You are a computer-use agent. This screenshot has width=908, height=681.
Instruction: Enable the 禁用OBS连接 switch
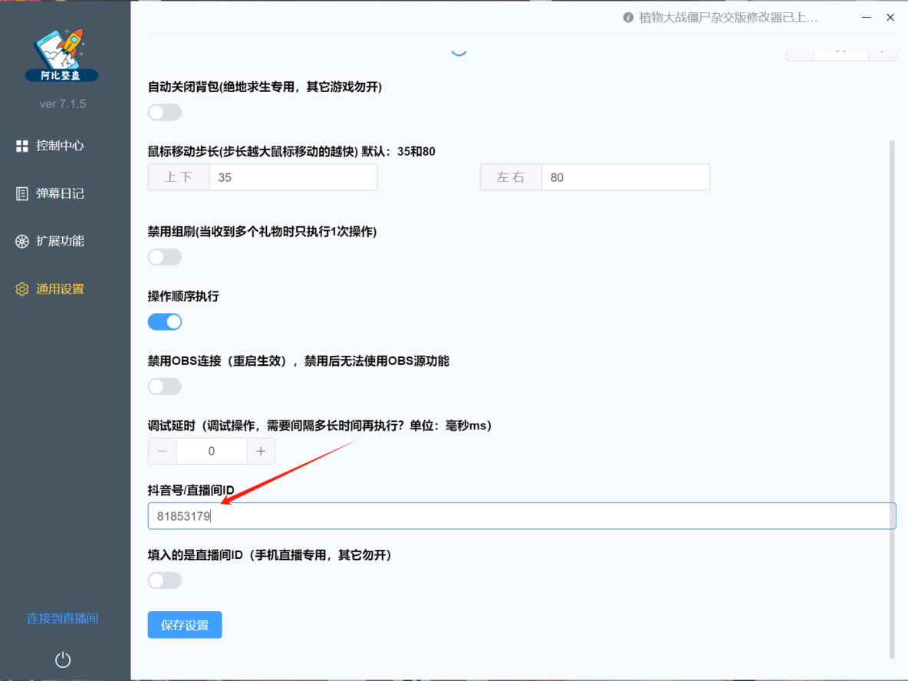coord(164,387)
